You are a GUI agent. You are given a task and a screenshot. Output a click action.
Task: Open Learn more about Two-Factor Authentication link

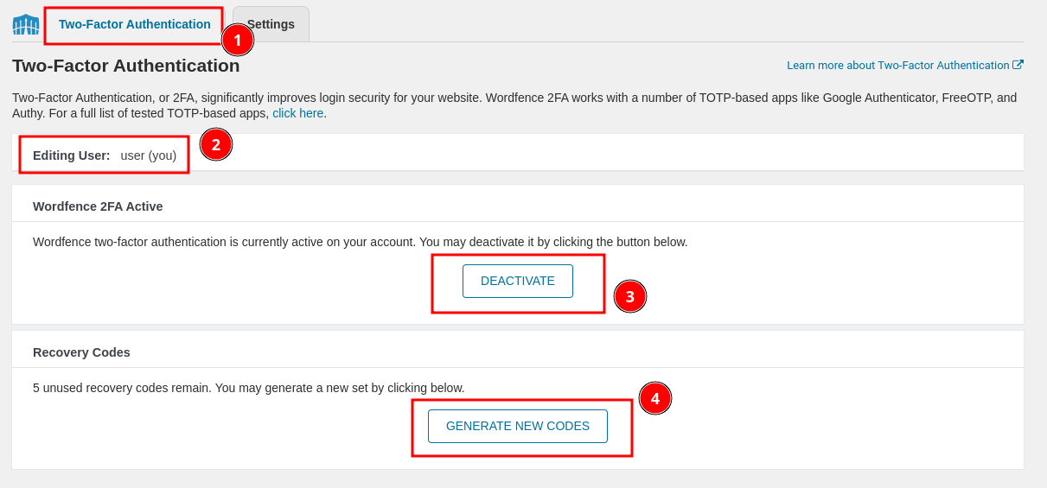(897, 66)
